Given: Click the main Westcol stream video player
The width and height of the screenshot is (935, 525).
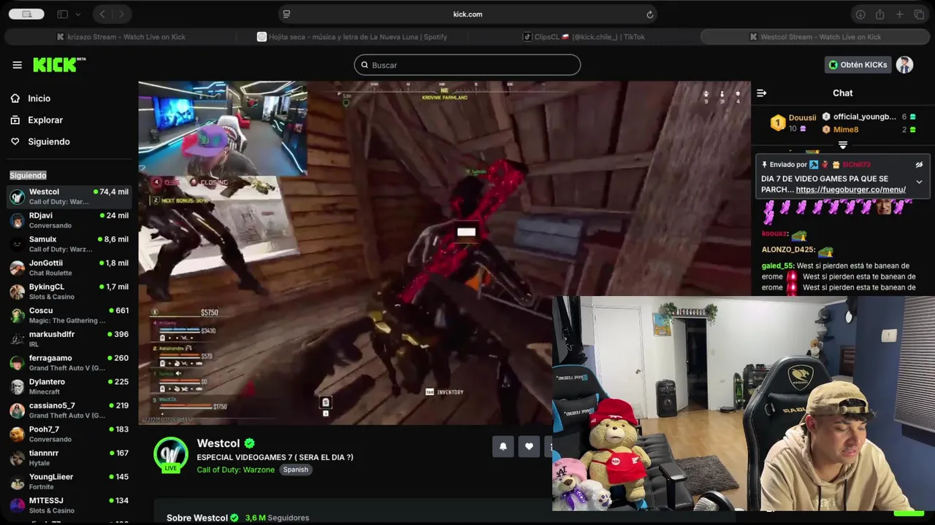Looking at the screenshot, I should [x=444, y=252].
